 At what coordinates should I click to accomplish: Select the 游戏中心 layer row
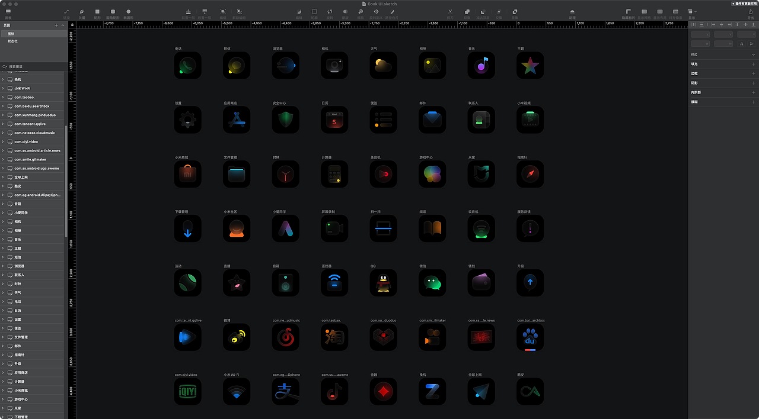(32, 399)
